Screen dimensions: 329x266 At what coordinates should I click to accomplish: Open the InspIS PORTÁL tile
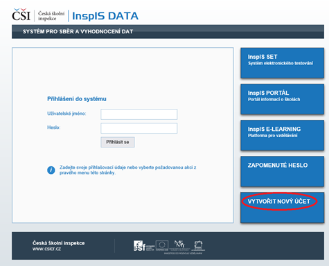pyautogui.click(x=282, y=99)
